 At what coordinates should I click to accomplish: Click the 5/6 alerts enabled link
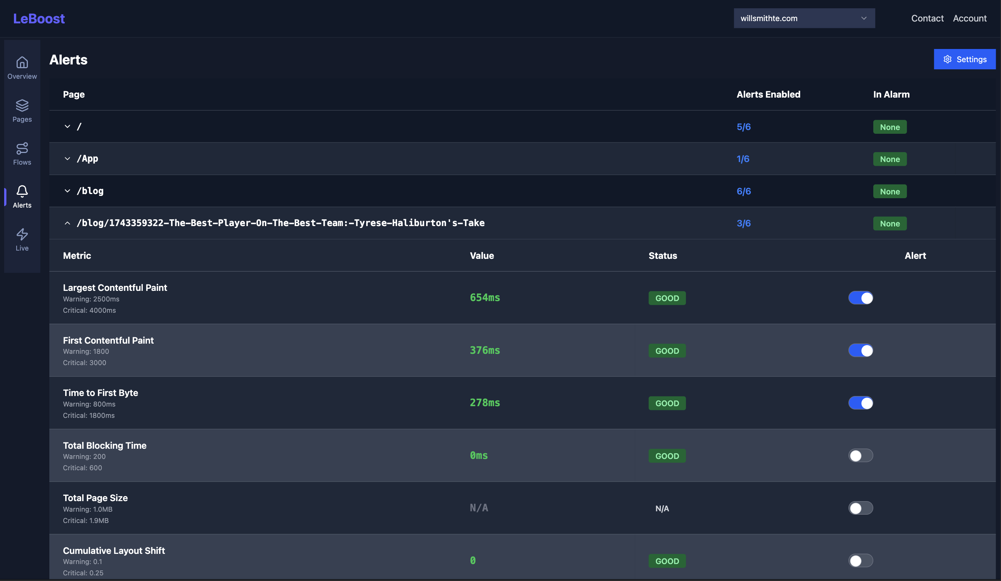(743, 127)
